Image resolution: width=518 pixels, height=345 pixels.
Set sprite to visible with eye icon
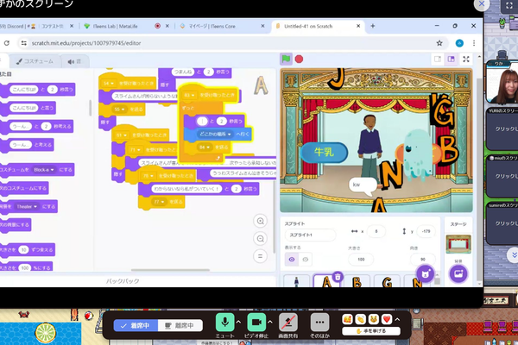point(292,260)
